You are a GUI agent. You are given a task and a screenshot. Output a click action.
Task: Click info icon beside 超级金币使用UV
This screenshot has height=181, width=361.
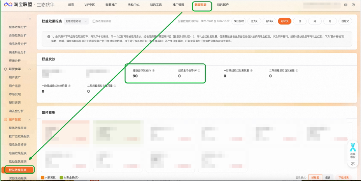pyautogui.click(x=199, y=71)
